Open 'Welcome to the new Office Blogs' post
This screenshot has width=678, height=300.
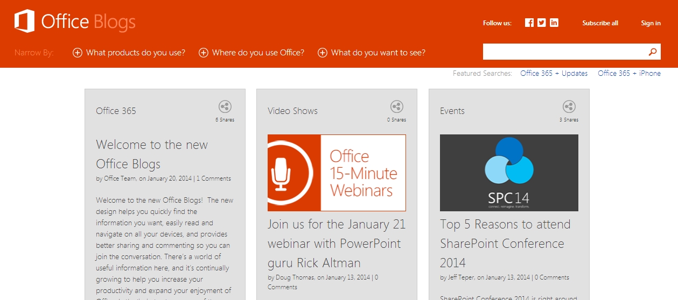click(x=152, y=154)
